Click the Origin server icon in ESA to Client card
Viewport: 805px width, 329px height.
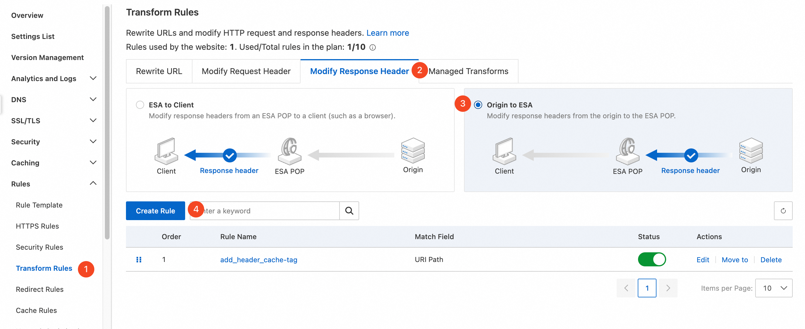[x=413, y=150]
